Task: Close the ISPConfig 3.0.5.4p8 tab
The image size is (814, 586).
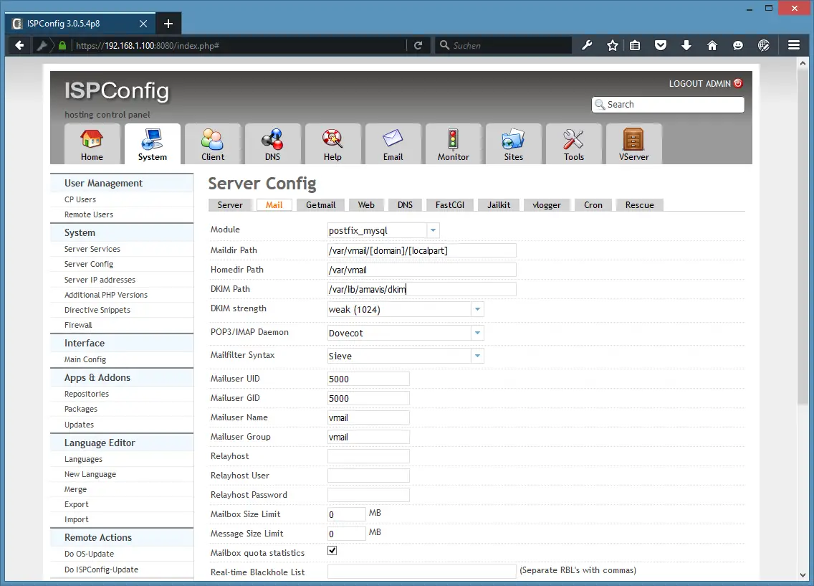Action: [x=143, y=24]
